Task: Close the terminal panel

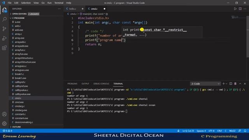Action: (x=245, y=84)
